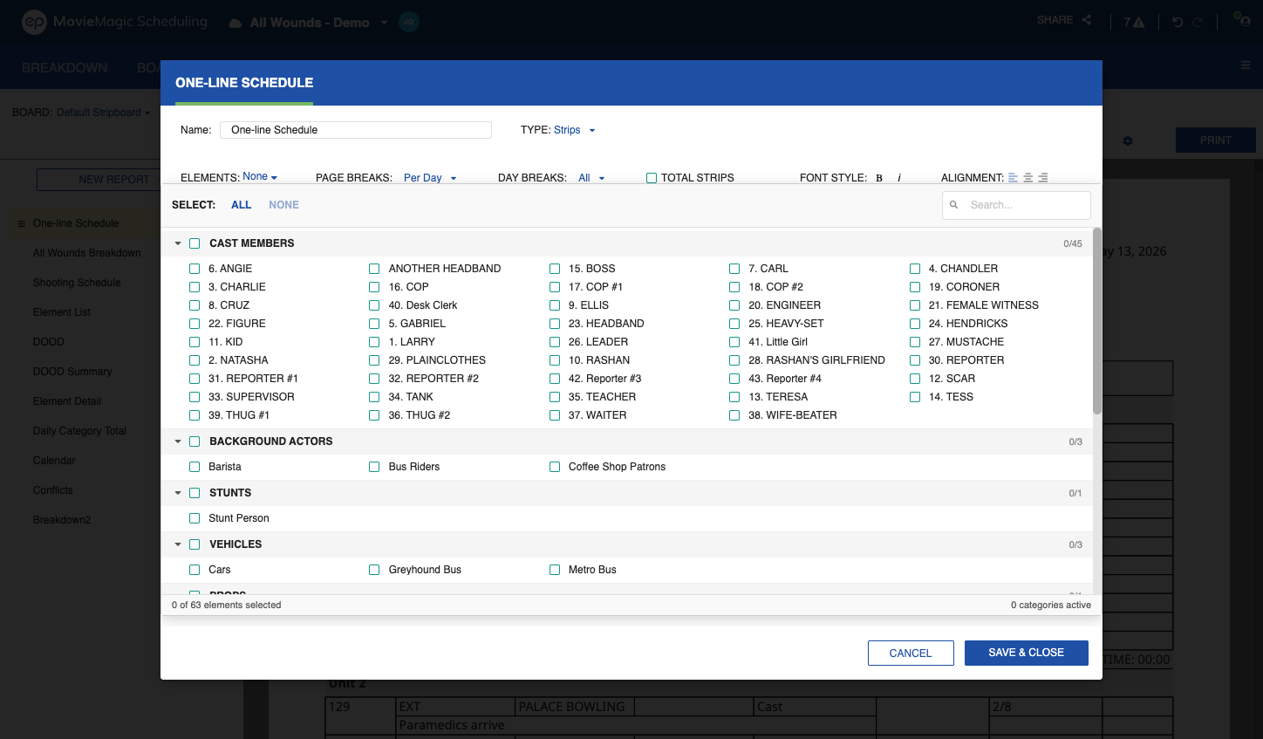Open the All Wounds Breakdown report
The image size is (1263, 739).
pos(87,253)
